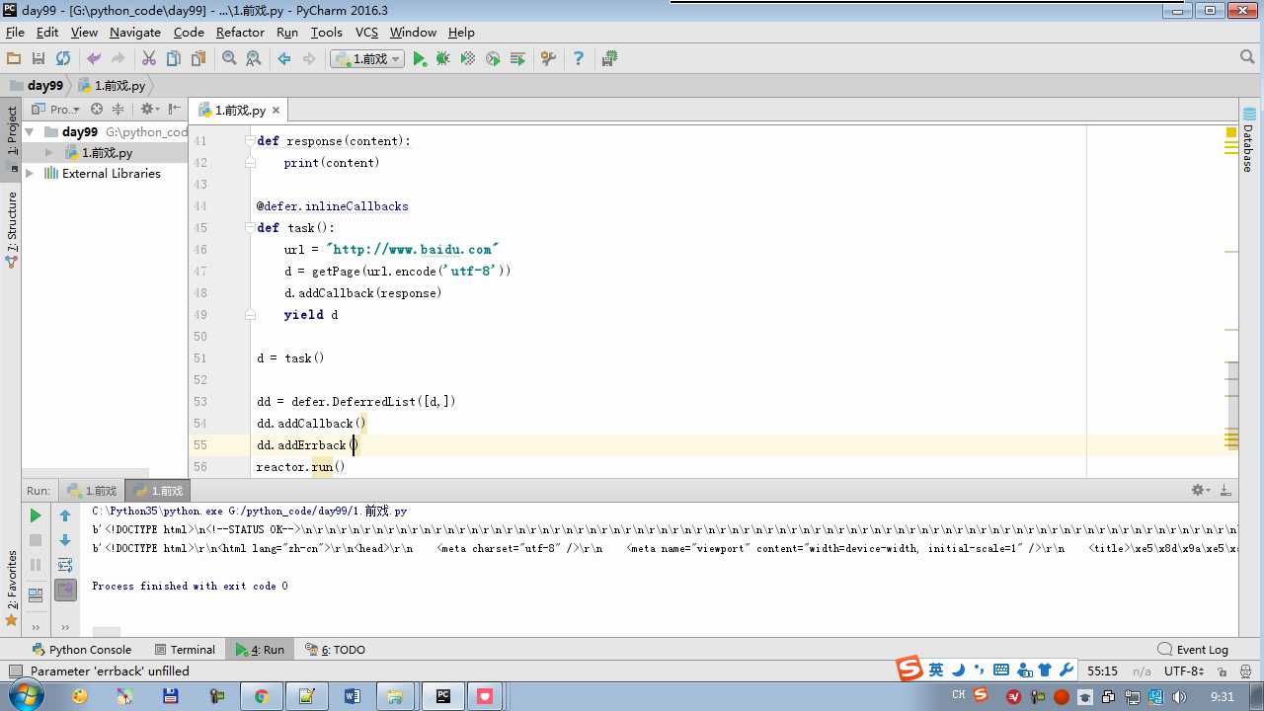Screen dimensions: 1264x711
Task: Collapse the day99 project tree node
Action: [x=29, y=131]
